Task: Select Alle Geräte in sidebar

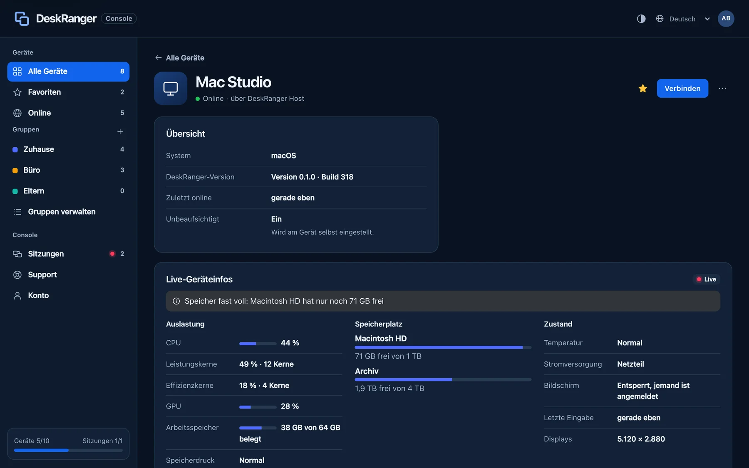Action: [x=68, y=72]
